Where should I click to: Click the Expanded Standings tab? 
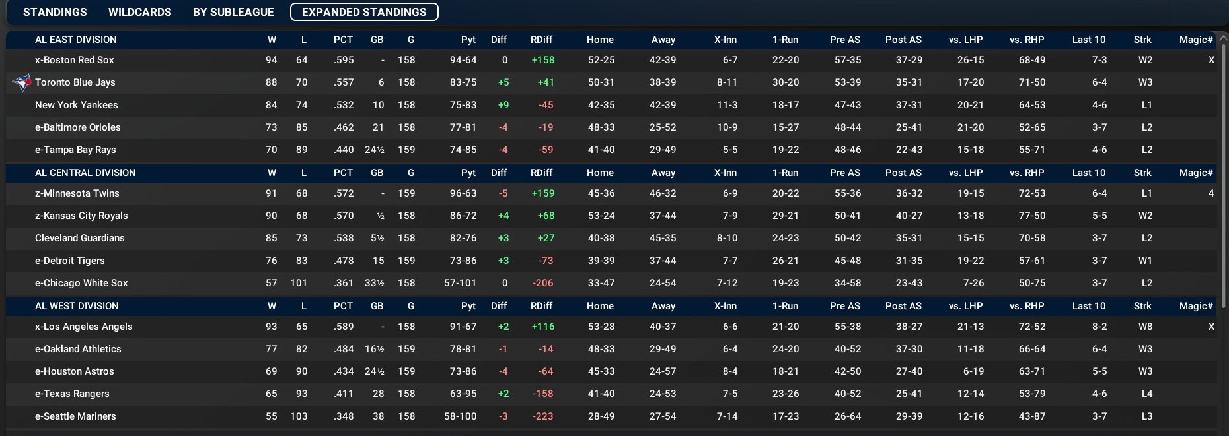[364, 12]
